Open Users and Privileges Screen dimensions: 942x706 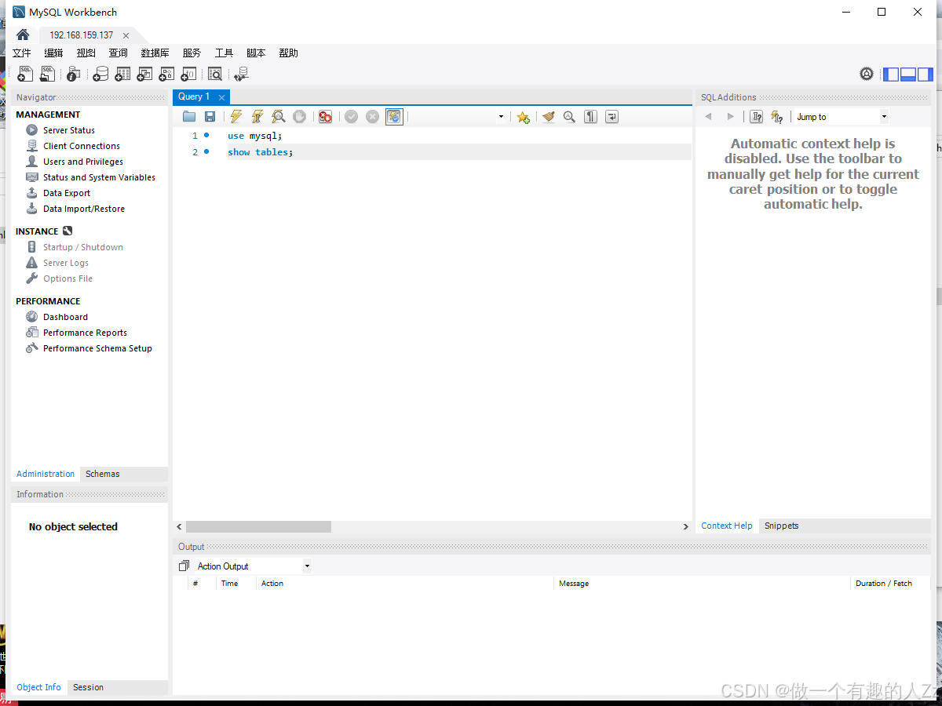click(82, 162)
